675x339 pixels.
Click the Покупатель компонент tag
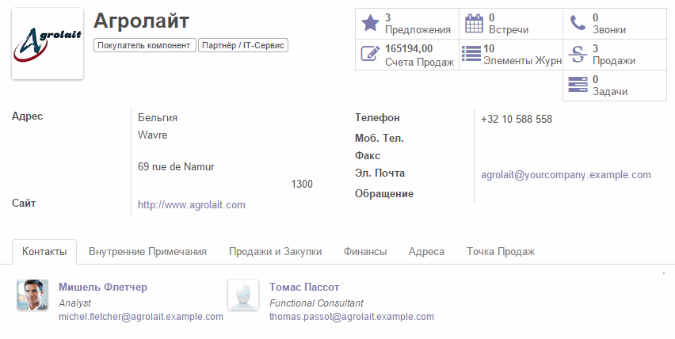click(145, 45)
